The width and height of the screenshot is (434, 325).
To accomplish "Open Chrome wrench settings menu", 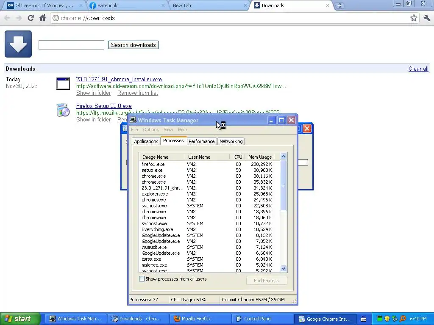I will pyautogui.click(x=426, y=18).
